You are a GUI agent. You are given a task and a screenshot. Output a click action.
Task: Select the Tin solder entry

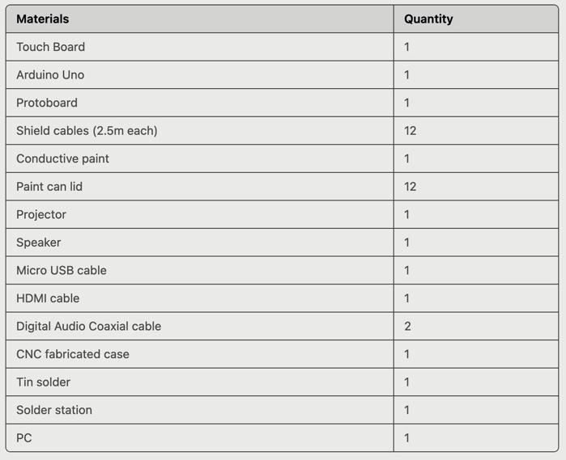tap(43, 382)
